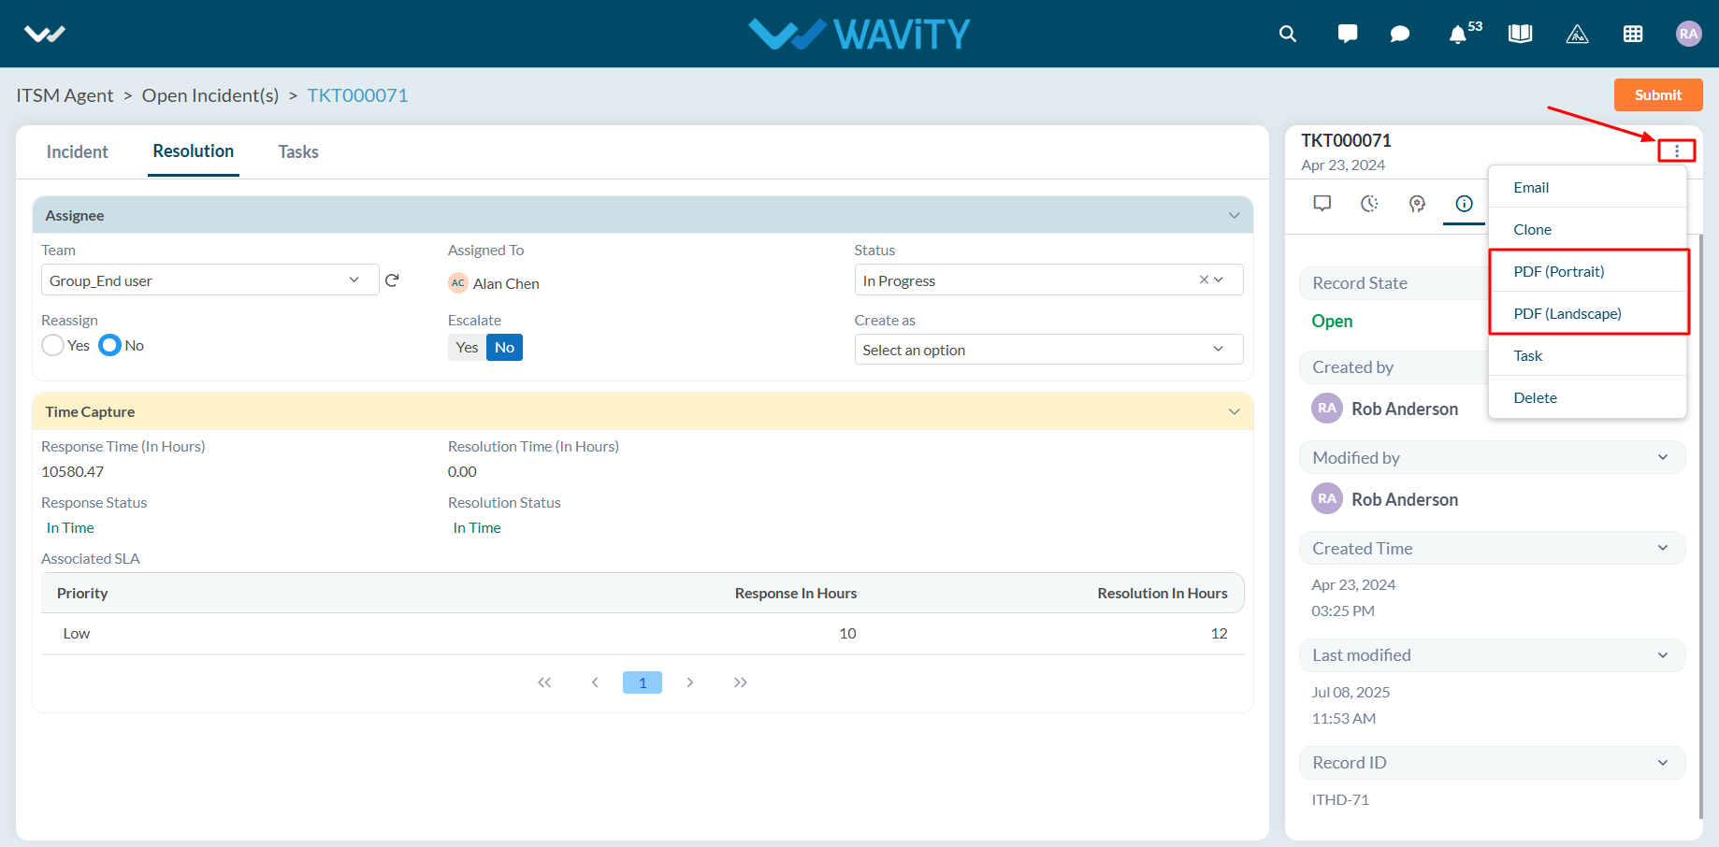Open the book knowledge base icon
This screenshot has height=847, width=1719.
click(1521, 34)
